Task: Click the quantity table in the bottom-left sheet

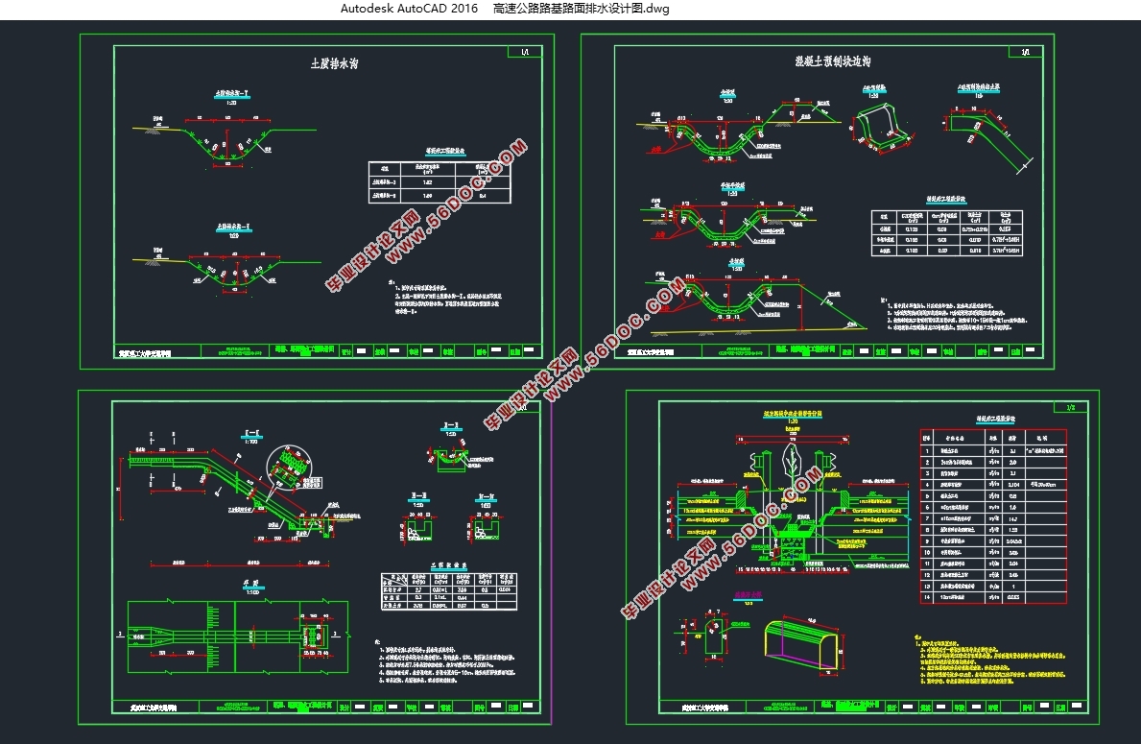Action: click(x=447, y=590)
